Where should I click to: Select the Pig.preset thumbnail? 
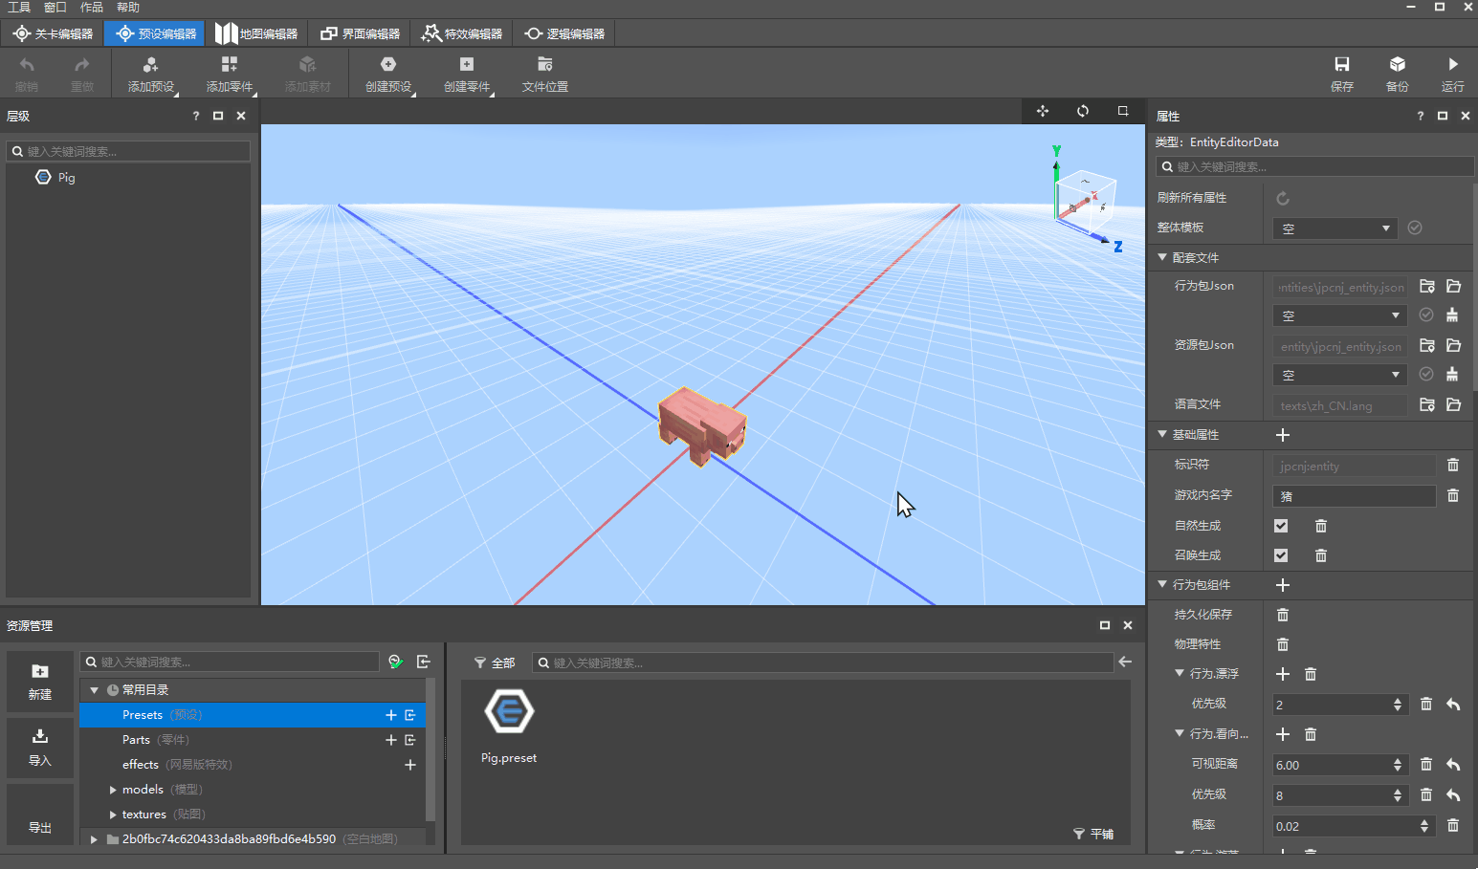pos(509,712)
